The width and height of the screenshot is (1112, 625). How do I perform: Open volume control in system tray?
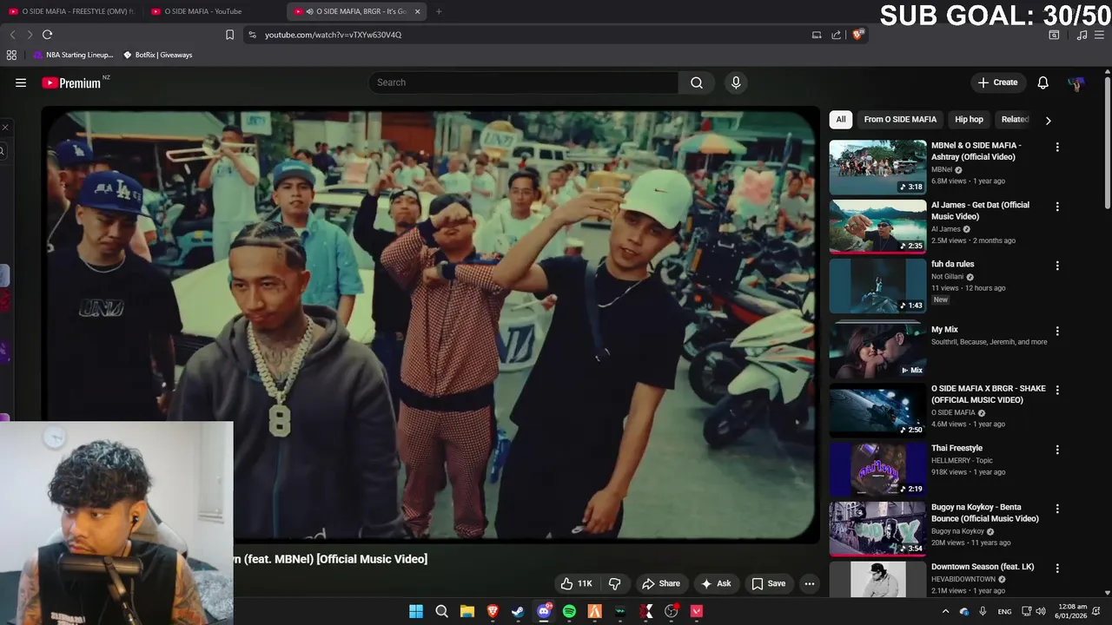(1041, 611)
